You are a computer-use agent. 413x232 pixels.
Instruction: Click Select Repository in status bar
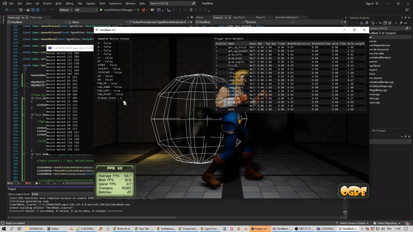pos(387,223)
